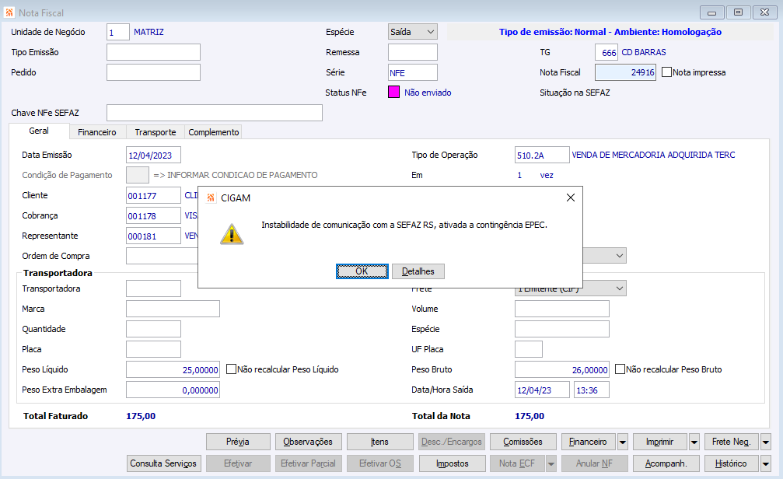The image size is (783, 479).
Task: Open Detalhes of the warning message
Action: pos(418,271)
